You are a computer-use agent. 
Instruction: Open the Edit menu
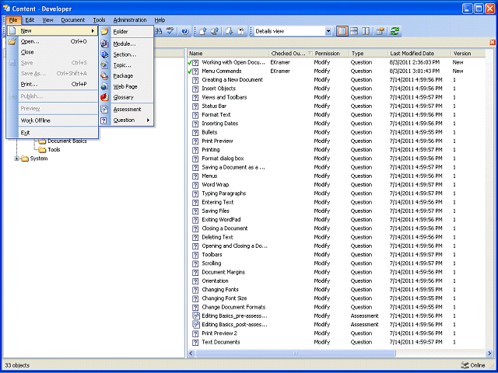tap(30, 20)
